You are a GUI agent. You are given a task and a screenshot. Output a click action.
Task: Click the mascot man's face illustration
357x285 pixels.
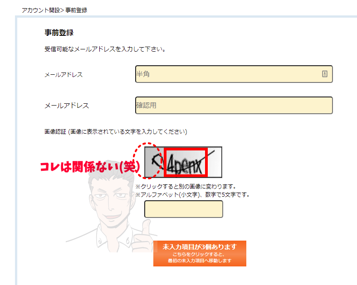pos(111,200)
